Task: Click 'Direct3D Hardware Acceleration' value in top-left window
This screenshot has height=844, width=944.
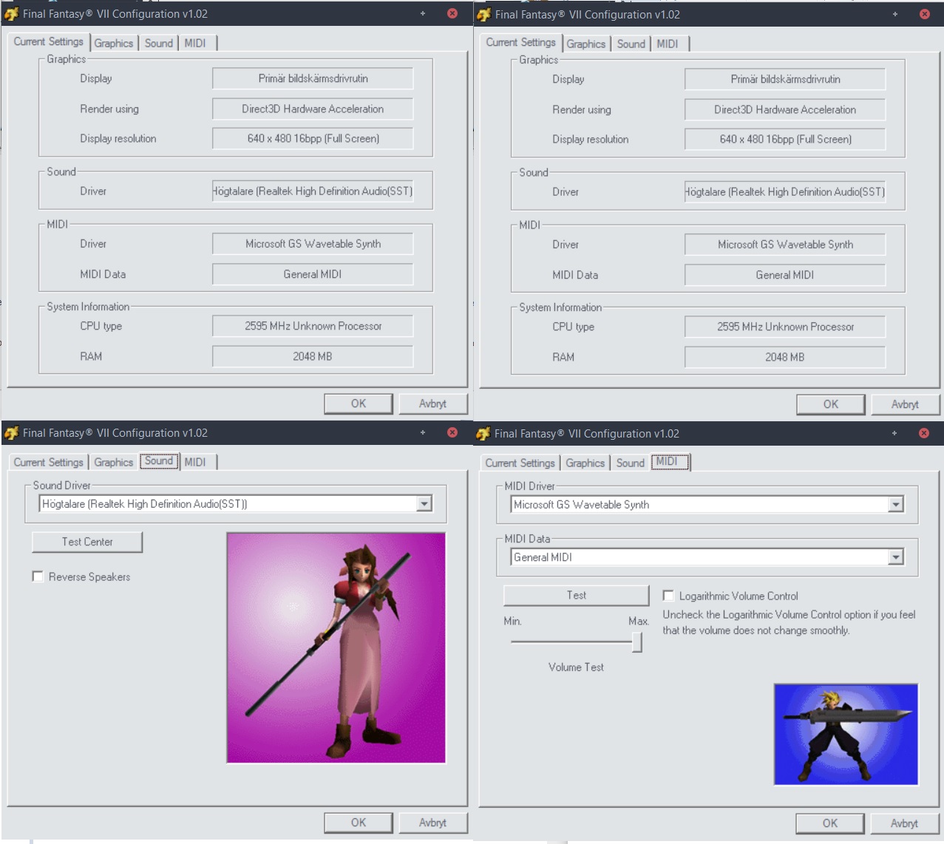Action: coord(313,109)
